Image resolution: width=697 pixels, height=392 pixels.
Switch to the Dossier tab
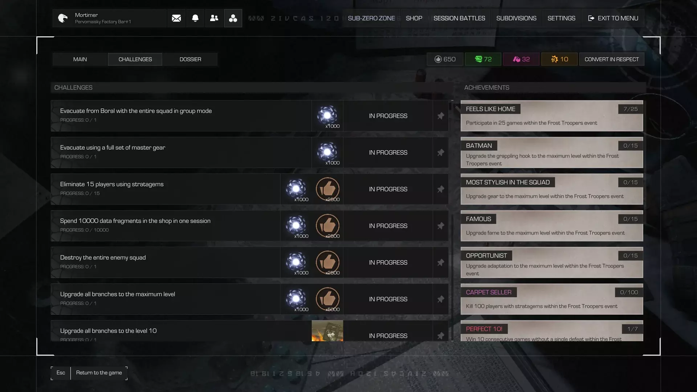click(190, 59)
